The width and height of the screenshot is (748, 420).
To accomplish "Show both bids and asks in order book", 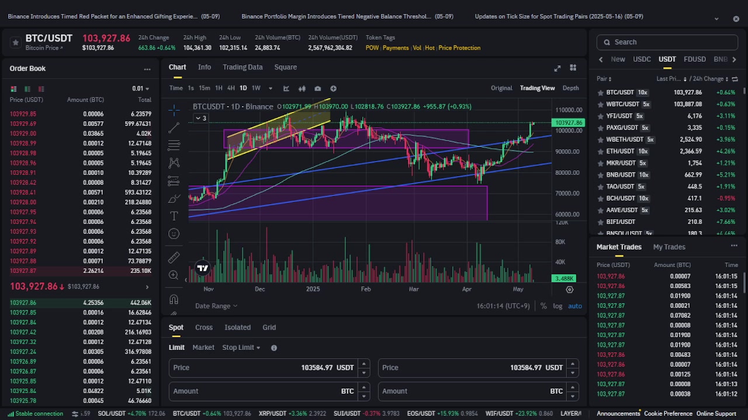I will click(x=13, y=89).
